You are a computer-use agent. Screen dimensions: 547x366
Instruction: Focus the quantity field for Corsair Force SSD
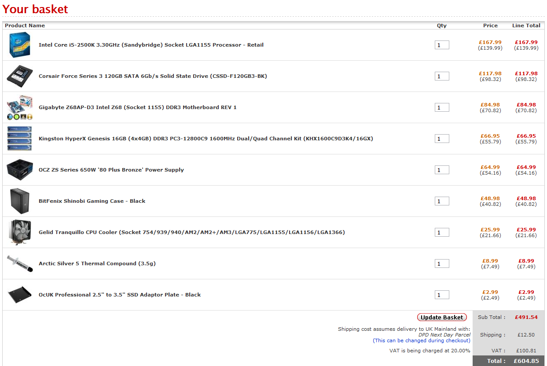tap(442, 76)
